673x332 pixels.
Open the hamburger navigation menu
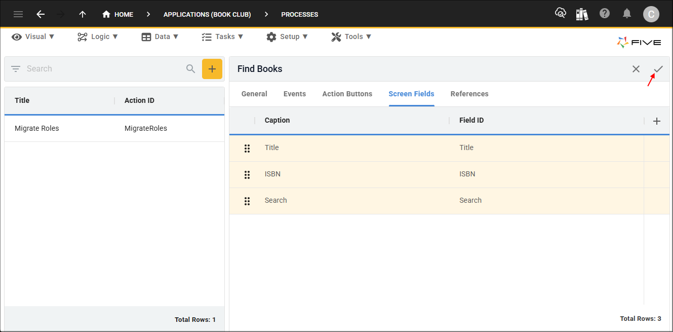click(x=18, y=14)
